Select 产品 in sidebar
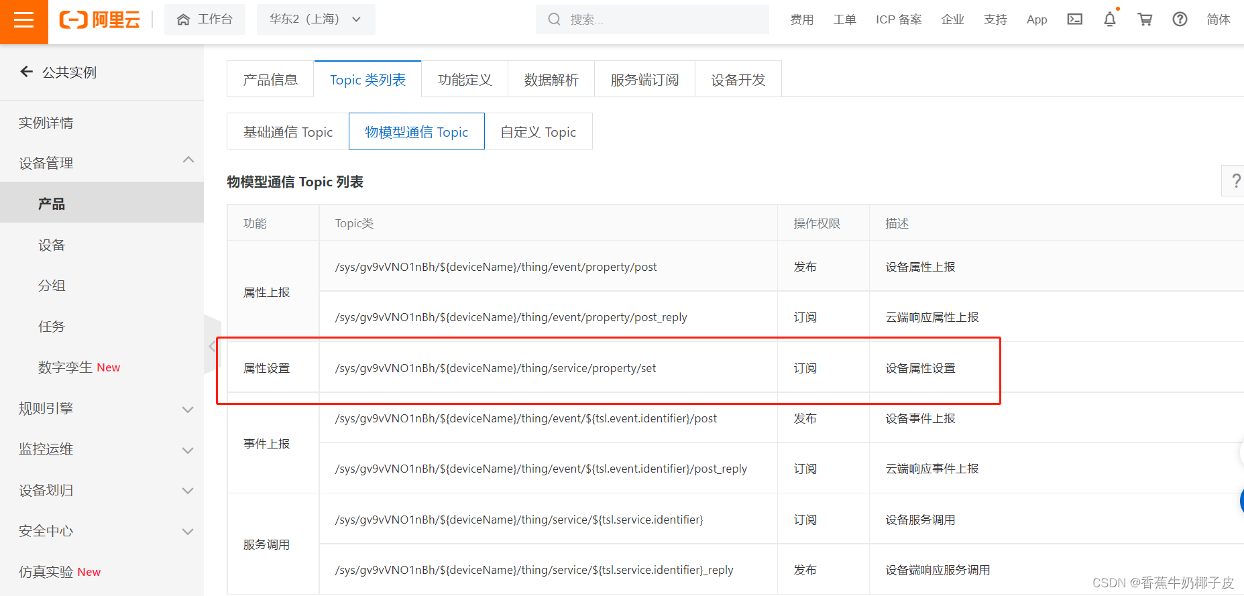The width and height of the screenshot is (1244, 596). [x=102, y=203]
